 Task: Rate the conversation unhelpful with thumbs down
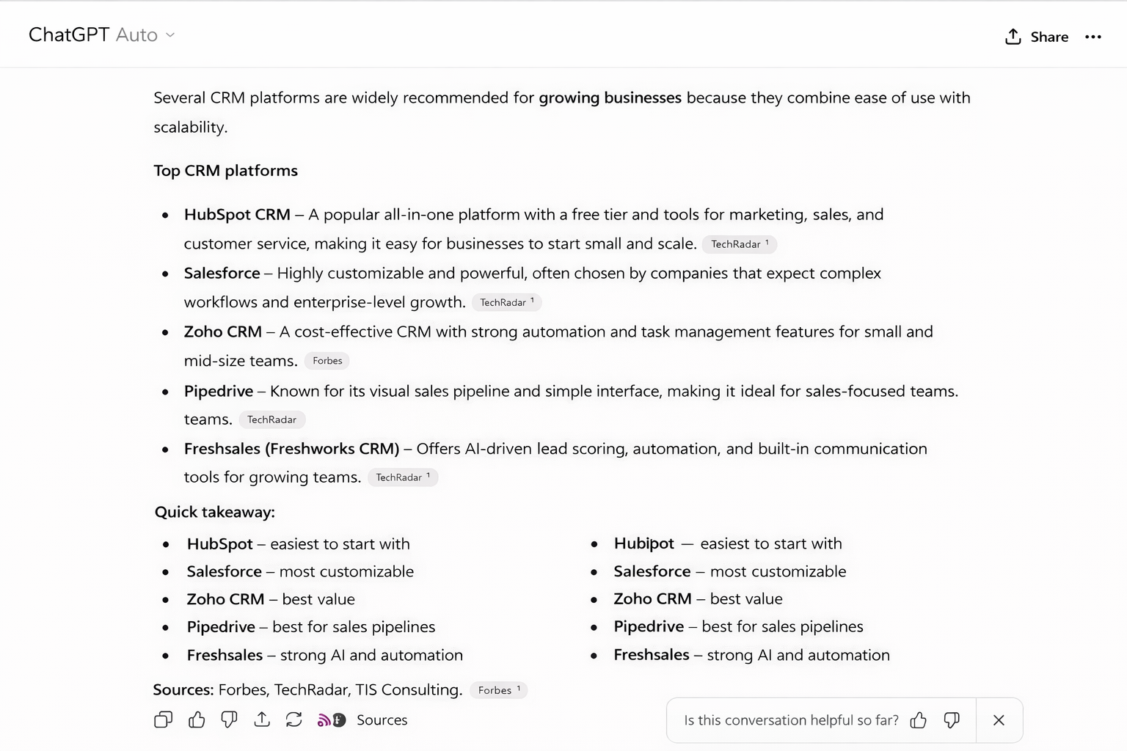[x=951, y=720]
